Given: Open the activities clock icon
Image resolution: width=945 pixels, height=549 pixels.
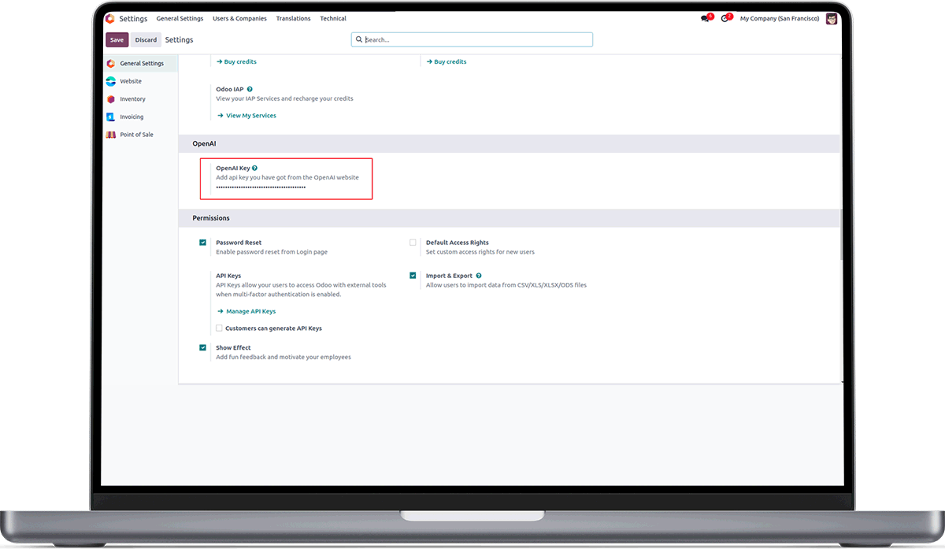Looking at the screenshot, I should coord(725,18).
